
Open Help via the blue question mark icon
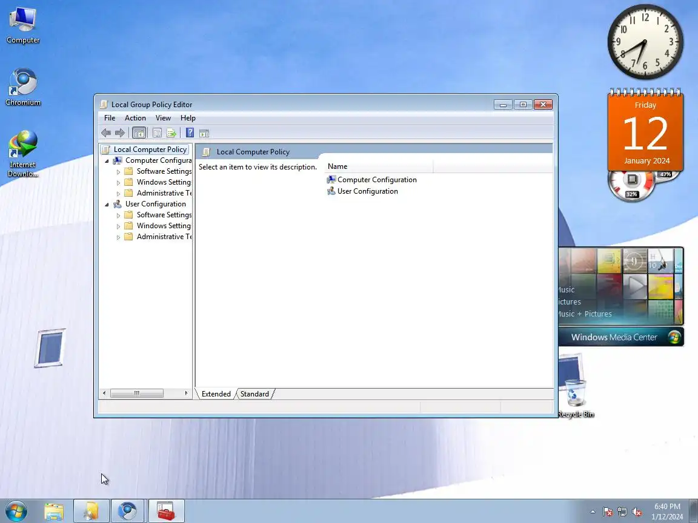(190, 133)
